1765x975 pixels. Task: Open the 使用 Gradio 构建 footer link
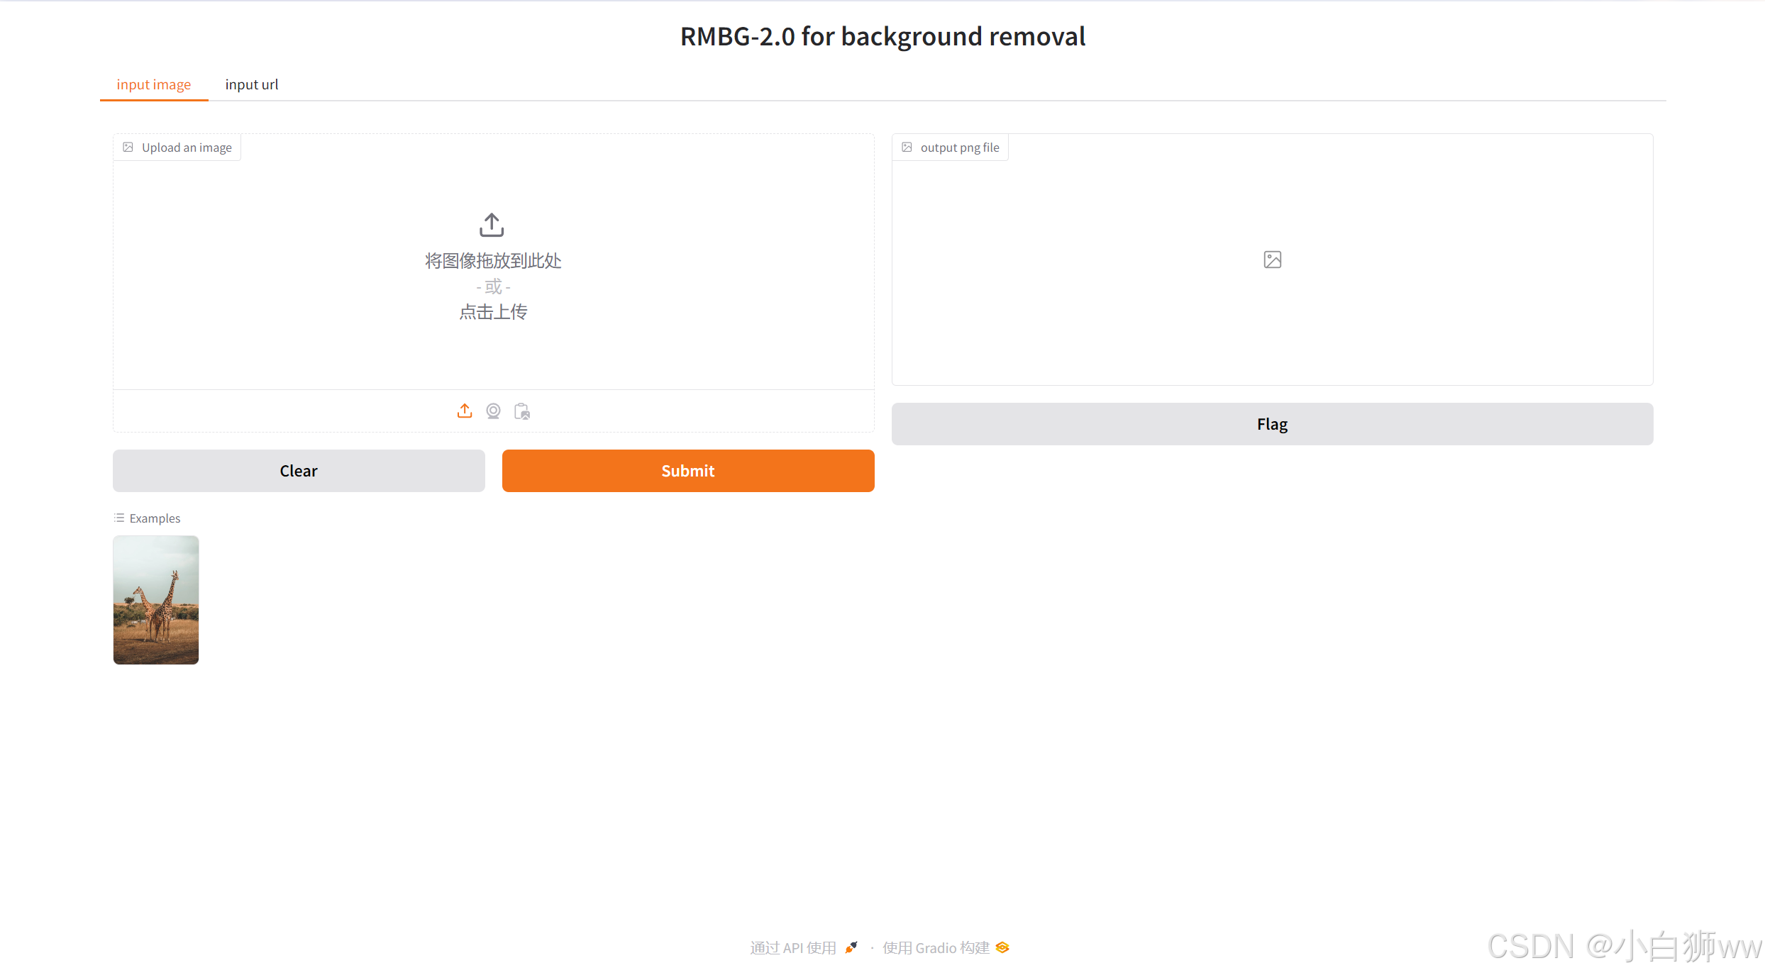[x=936, y=948]
